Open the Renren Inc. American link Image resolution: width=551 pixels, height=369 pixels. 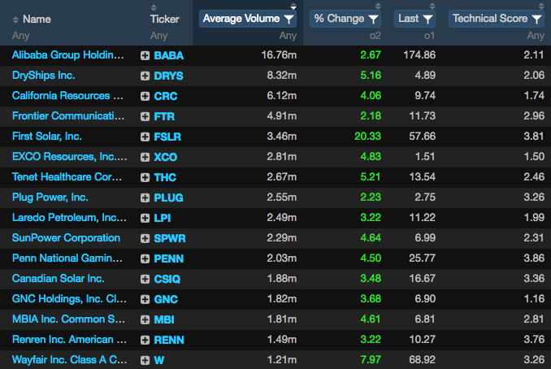coord(69,340)
